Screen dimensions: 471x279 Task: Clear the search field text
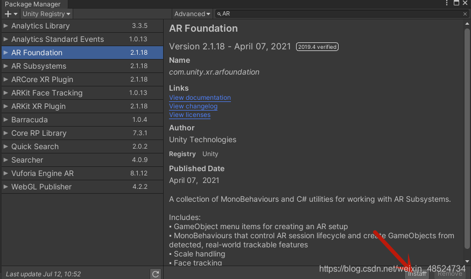click(465, 14)
